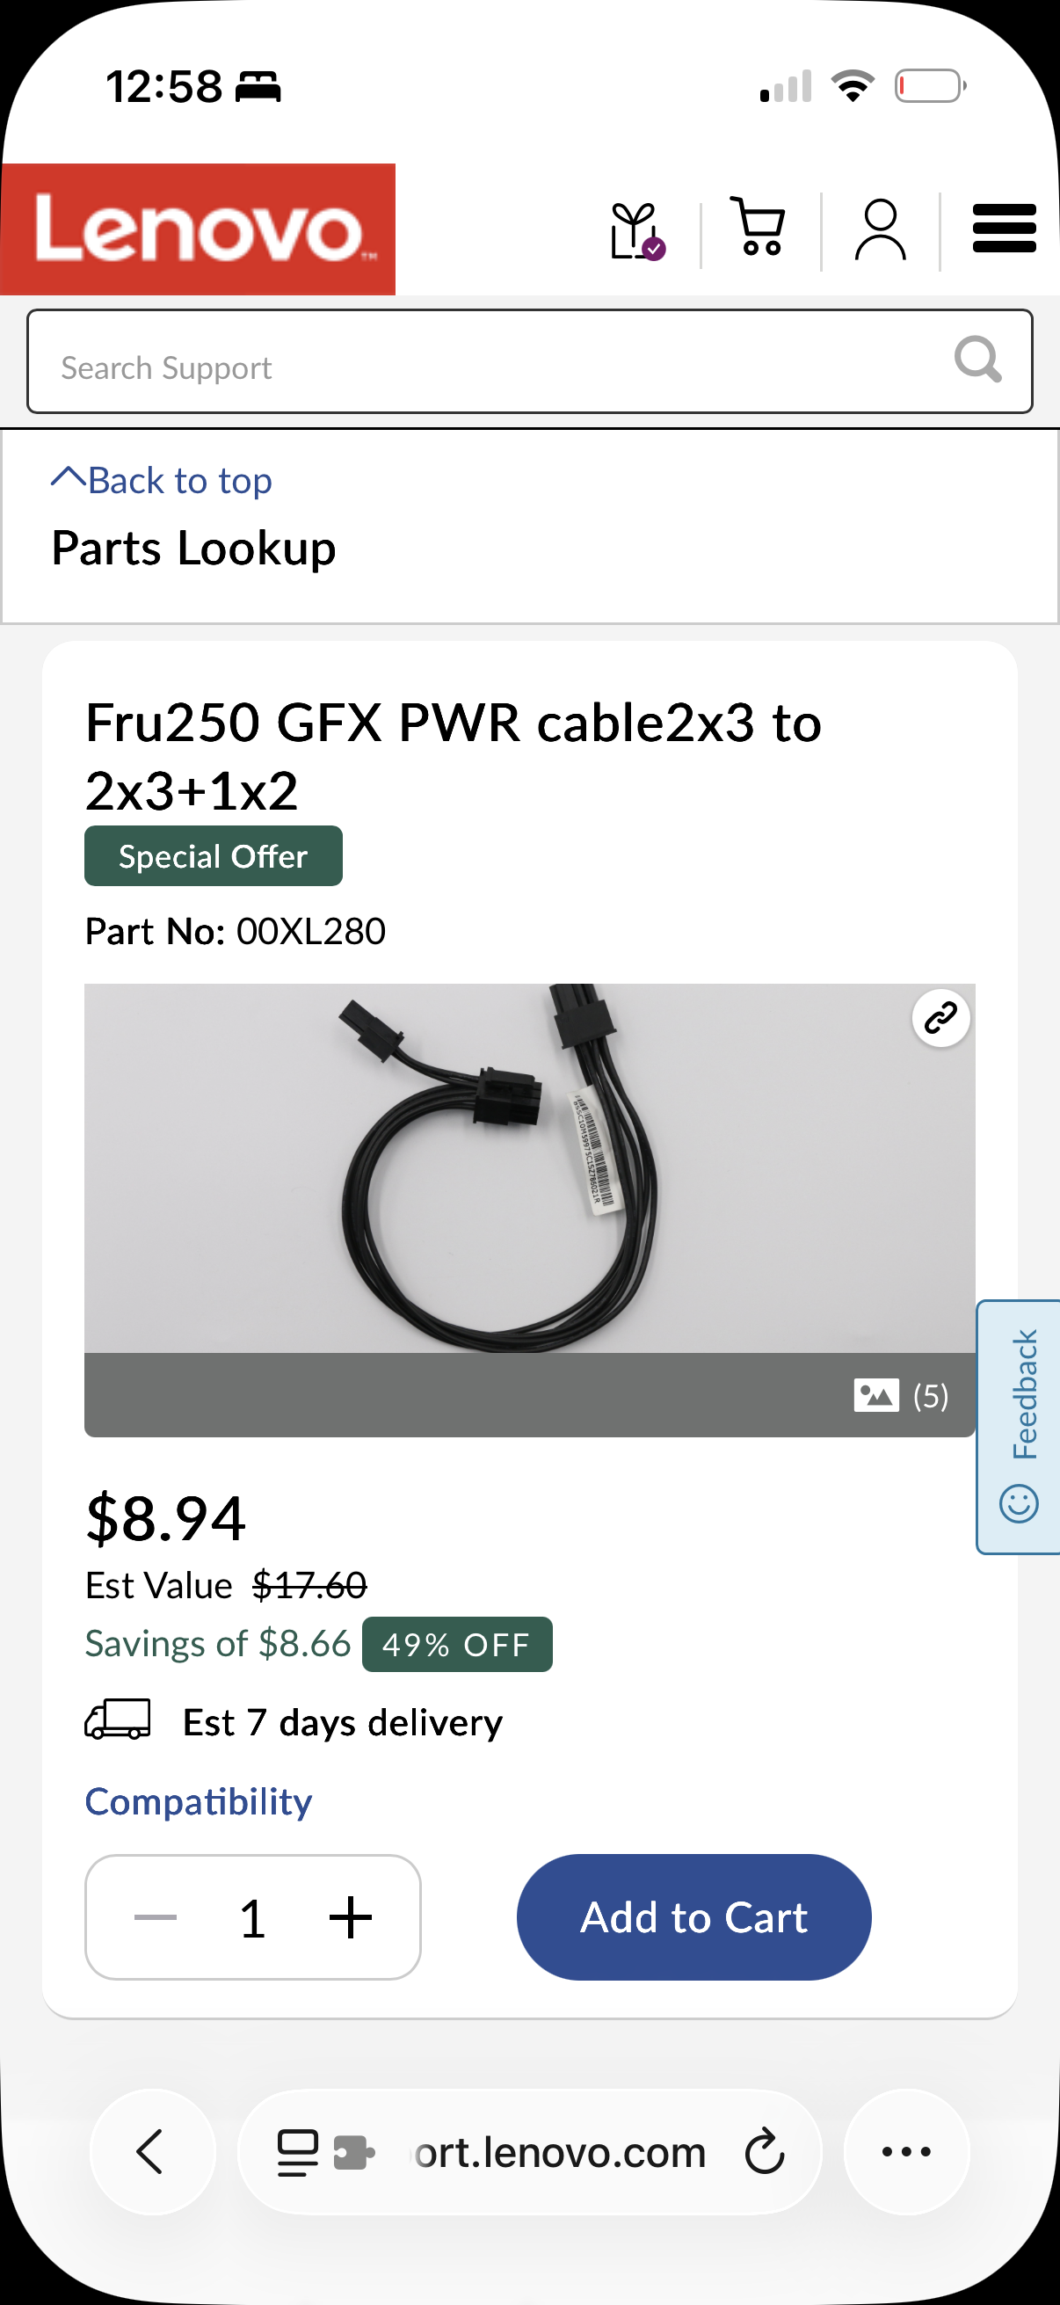
Task: Open the user account icon
Action: pos(880,229)
